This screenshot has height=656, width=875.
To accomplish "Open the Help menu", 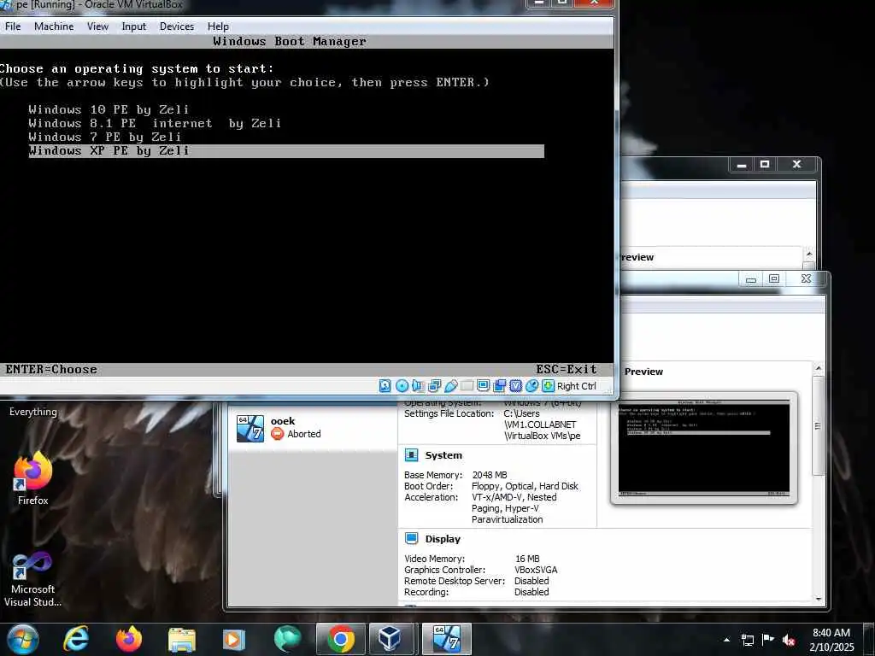I will 218,26.
